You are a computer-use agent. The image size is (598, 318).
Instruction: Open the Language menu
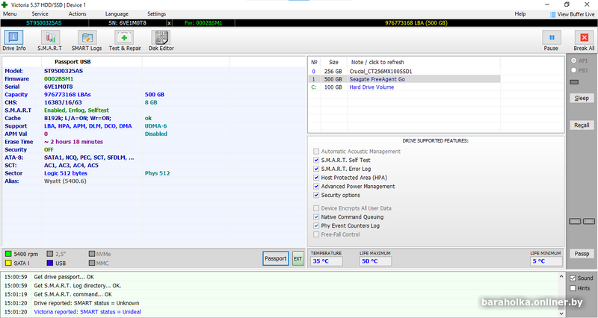[117, 13]
